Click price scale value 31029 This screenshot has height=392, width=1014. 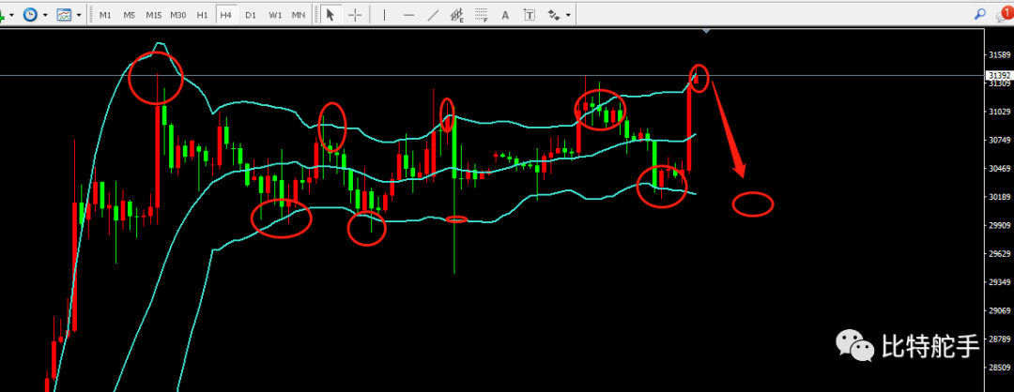(x=1000, y=112)
